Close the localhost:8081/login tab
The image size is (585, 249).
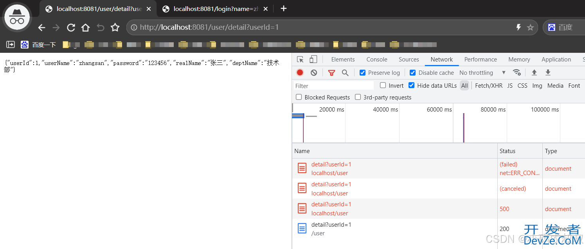click(x=266, y=9)
